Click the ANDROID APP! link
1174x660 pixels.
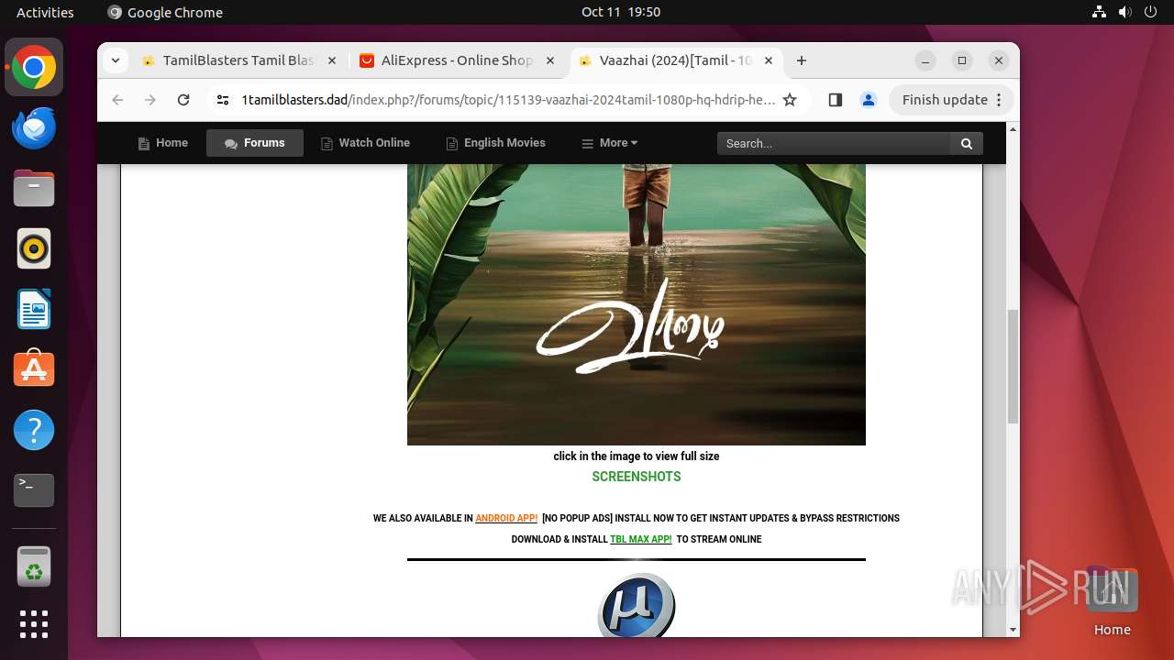(x=506, y=518)
